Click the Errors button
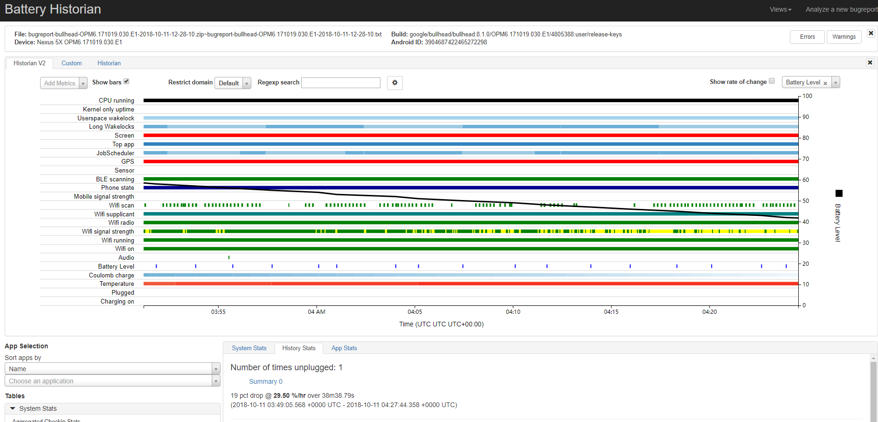This screenshot has width=878, height=422. pos(807,37)
